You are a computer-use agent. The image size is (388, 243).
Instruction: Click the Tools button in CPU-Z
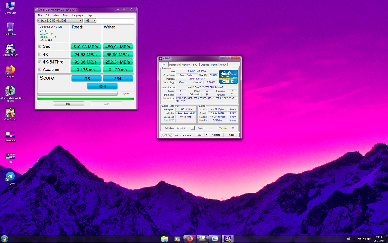coord(199,135)
